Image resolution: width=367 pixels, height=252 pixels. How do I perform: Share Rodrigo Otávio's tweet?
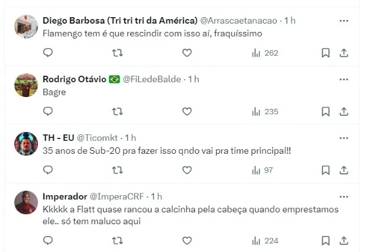(344, 111)
